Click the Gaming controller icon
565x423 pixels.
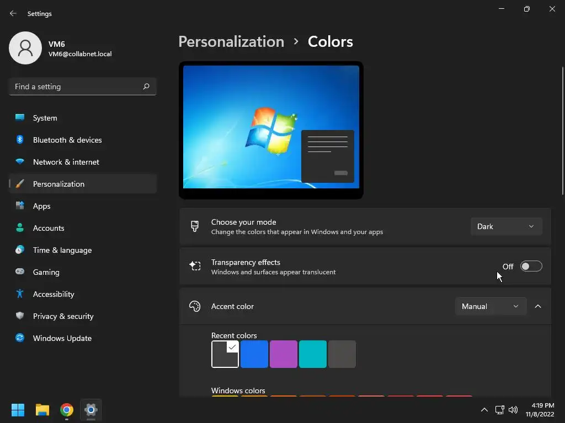[x=20, y=272]
